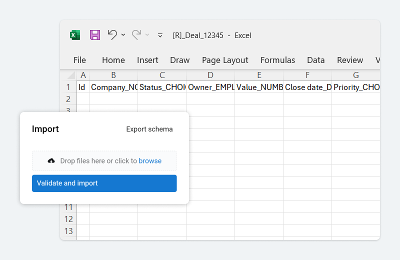400x260 pixels.
Task: Open the redo history dropdown arrow
Action: click(147, 35)
